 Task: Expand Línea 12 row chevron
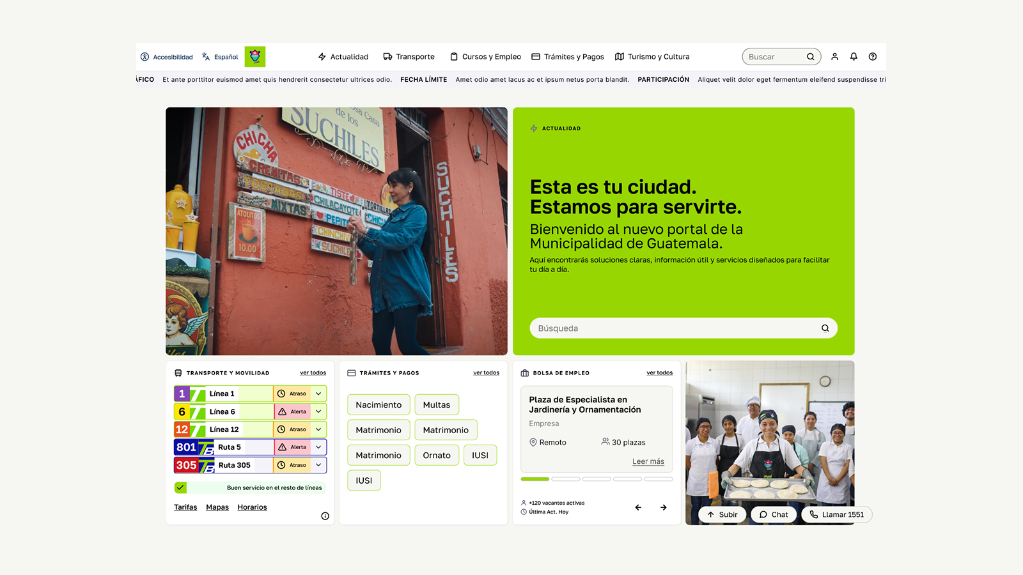pyautogui.click(x=318, y=429)
